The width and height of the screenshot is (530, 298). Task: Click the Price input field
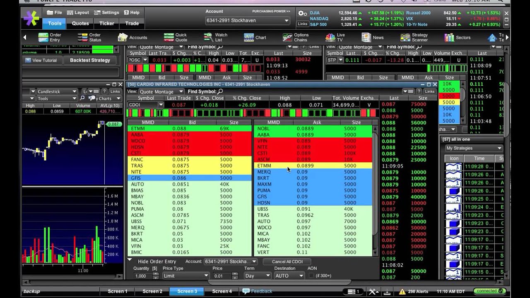(x=223, y=276)
